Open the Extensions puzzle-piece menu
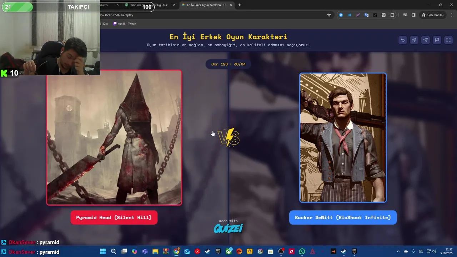This screenshot has height=257, width=457. (x=392, y=15)
